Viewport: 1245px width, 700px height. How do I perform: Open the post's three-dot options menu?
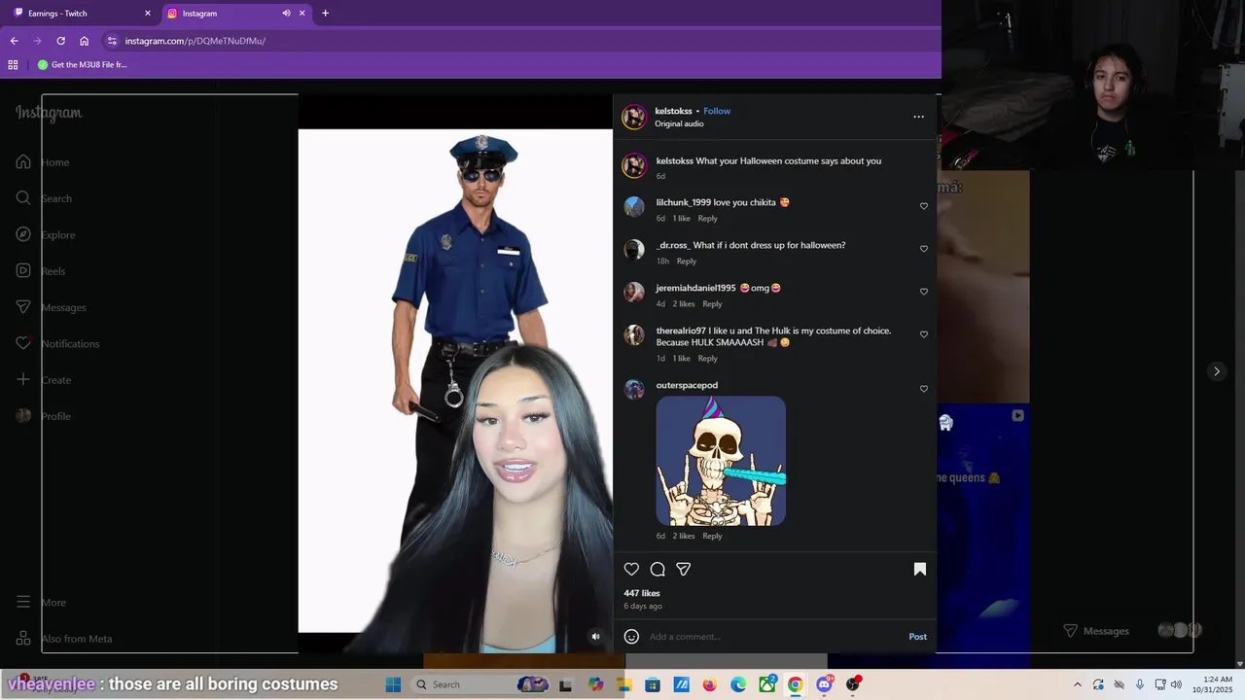(918, 117)
